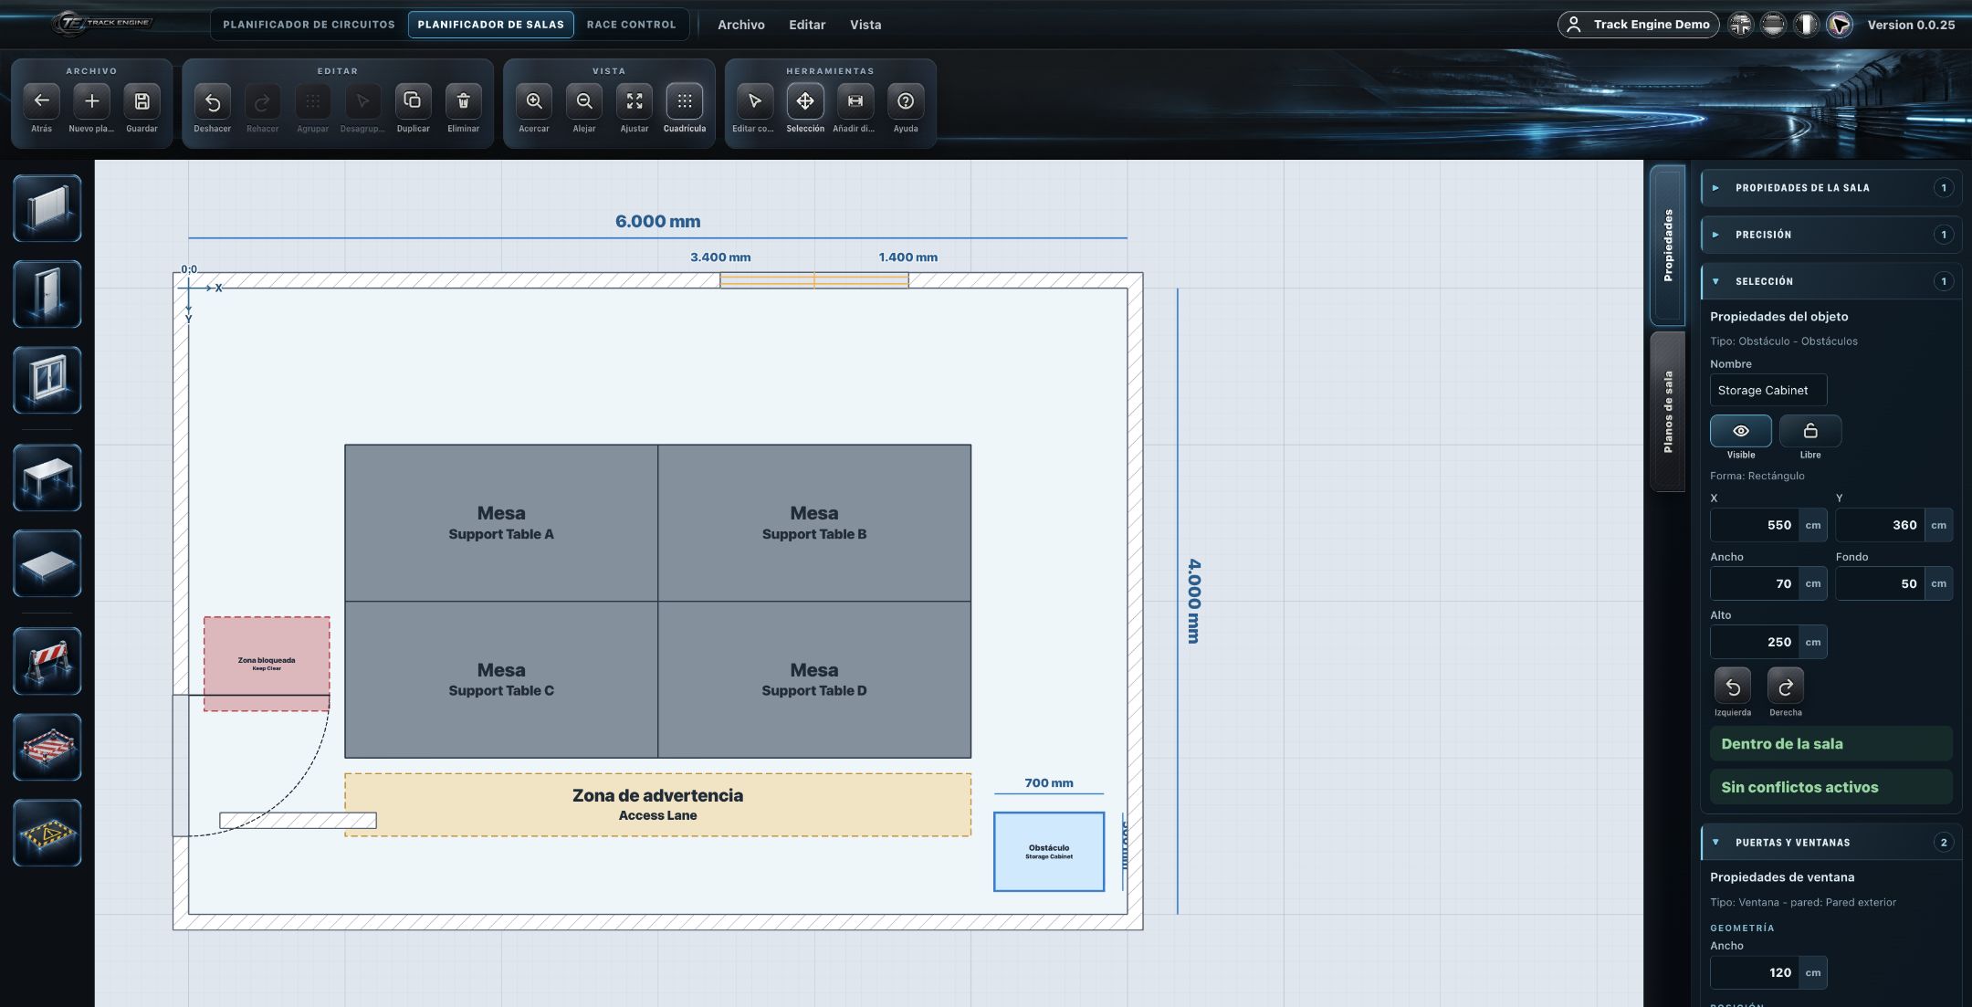Open the Archivo menu

coord(741,25)
